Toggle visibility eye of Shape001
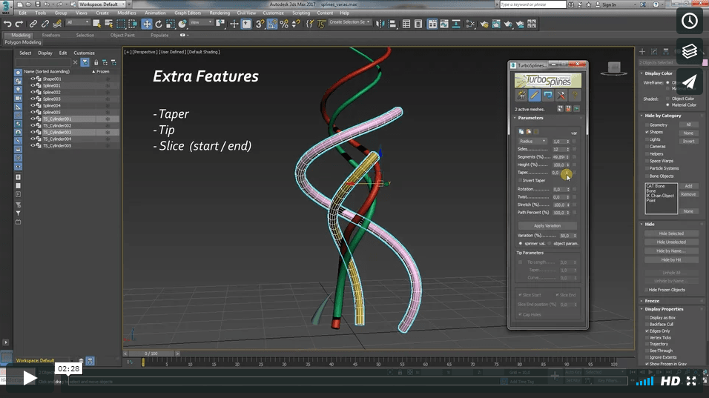The width and height of the screenshot is (709, 398). [33, 79]
